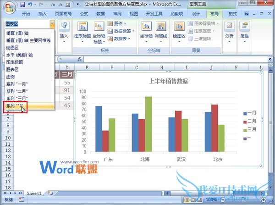The width and height of the screenshot is (275, 205).
Task: Click the Excel Help question mark icon
Action: (x=247, y=14)
